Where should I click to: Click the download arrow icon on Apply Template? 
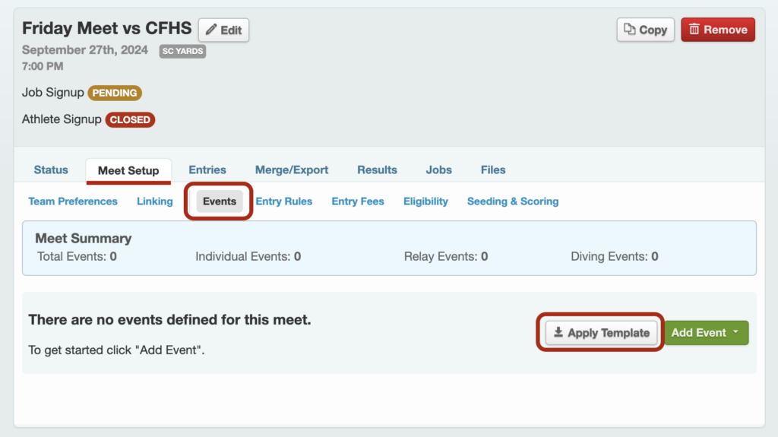(x=558, y=332)
